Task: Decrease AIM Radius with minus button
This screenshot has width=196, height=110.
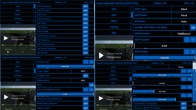Action: 187,52
